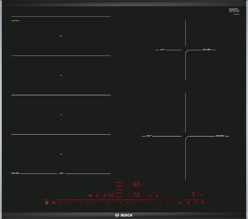Screen dimensions: 248x219
Task: Tap the kitchen timer hourglass symbol
Action: pos(188,203)
